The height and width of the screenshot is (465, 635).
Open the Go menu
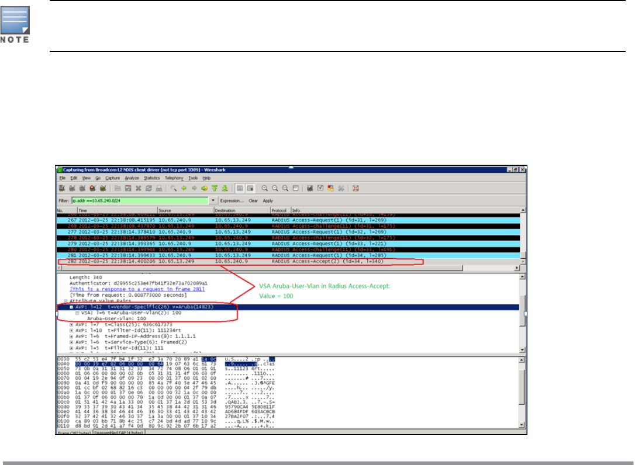click(x=98, y=178)
